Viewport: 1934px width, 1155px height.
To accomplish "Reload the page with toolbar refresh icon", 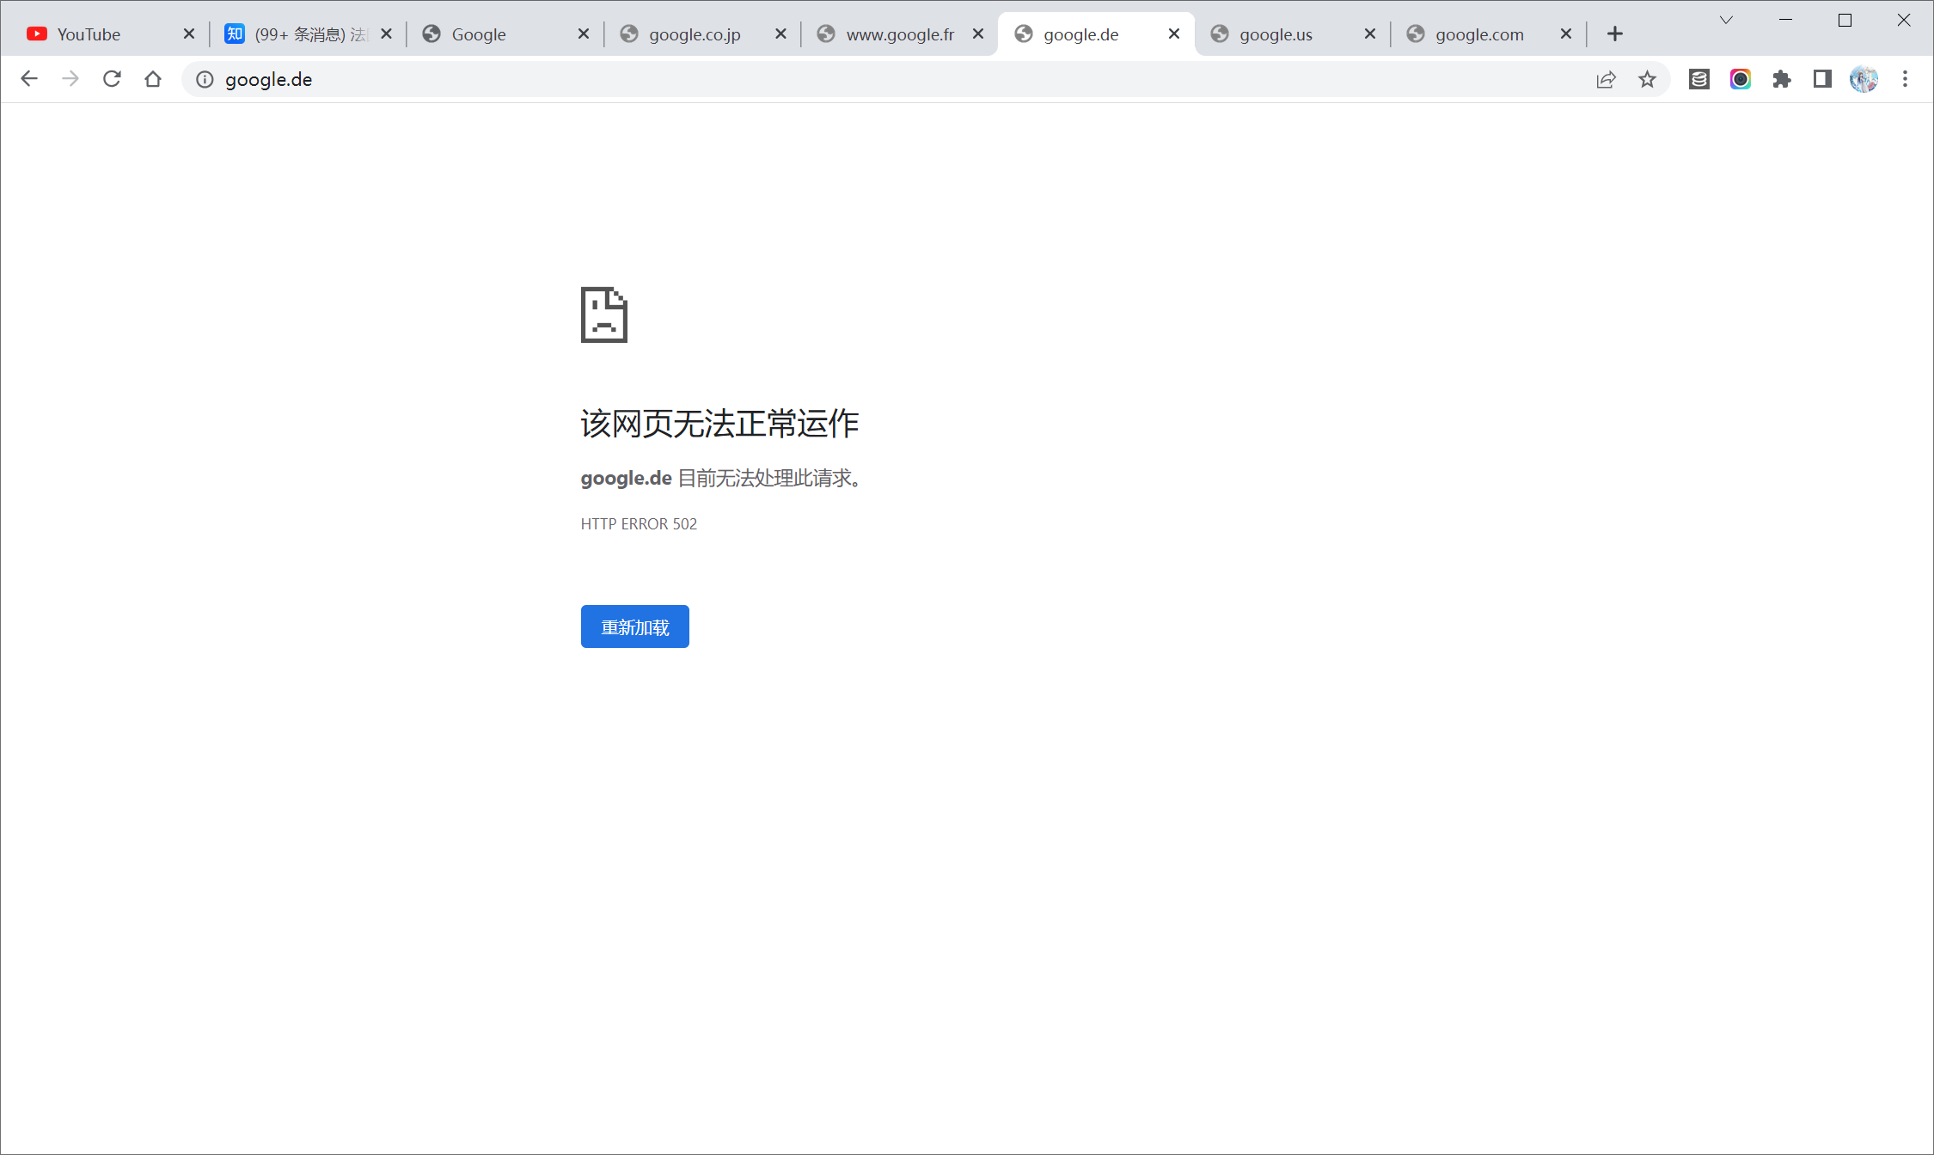I will click(x=112, y=79).
